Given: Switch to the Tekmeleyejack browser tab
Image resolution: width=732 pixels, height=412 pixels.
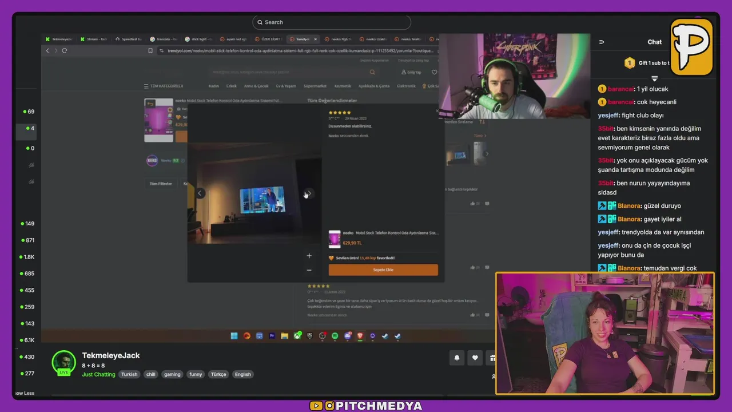Looking at the screenshot, I should coord(59,39).
